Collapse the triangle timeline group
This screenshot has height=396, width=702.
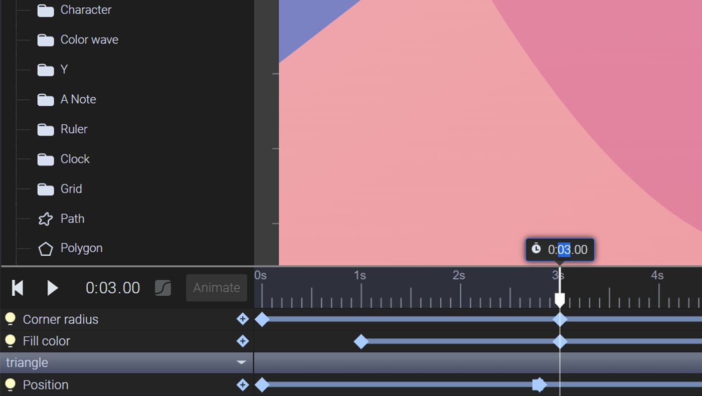click(x=241, y=363)
